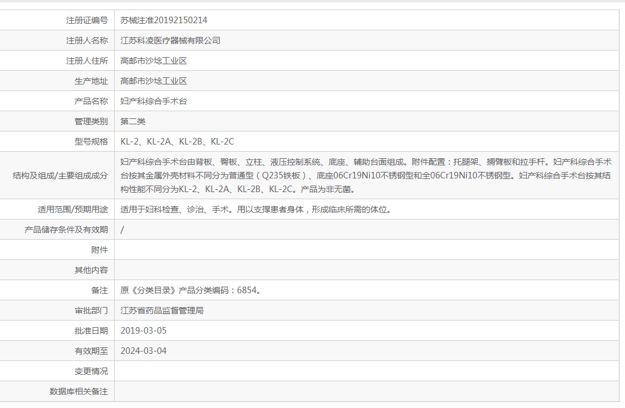Select remark 原《分类目录》产品分类编码：6854
Image resolution: width=625 pixels, height=408 pixels.
190,290
